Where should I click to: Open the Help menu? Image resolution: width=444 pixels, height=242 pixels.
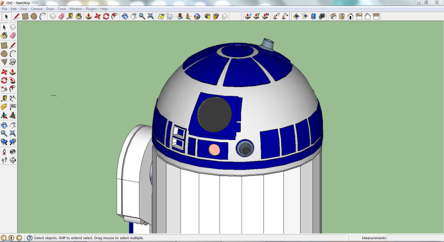(x=104, y=9)
